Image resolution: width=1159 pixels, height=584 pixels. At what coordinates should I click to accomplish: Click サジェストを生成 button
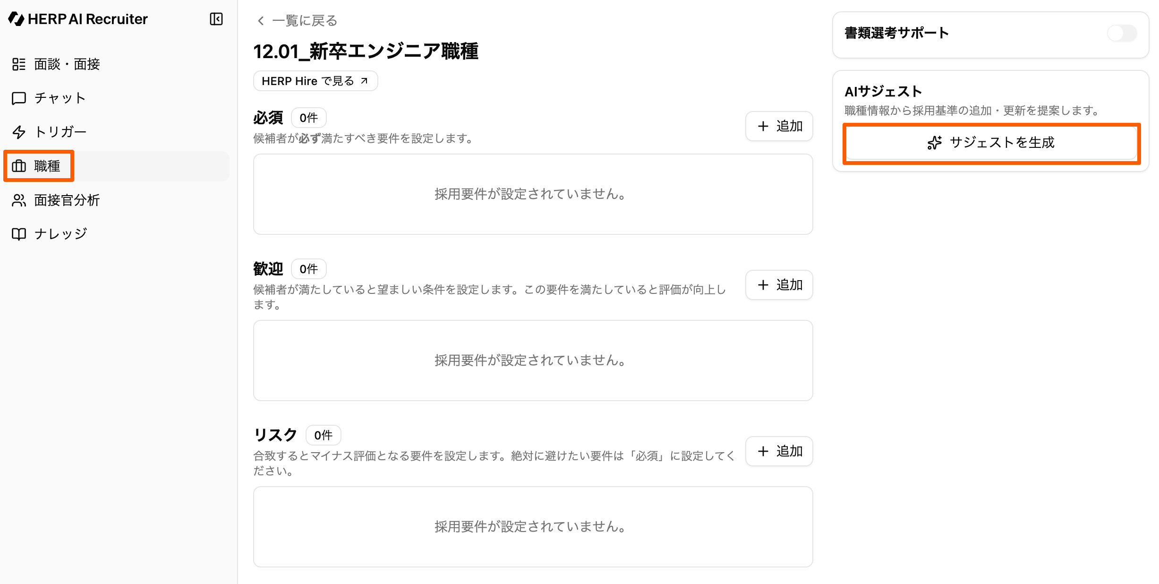click(991, 143)
